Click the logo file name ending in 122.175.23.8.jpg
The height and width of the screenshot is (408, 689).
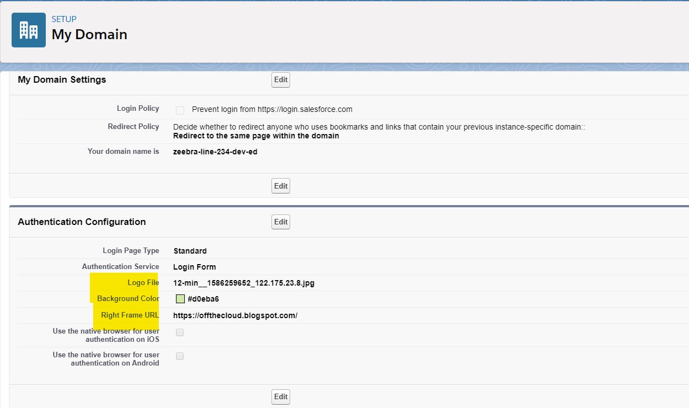[243, 283]
